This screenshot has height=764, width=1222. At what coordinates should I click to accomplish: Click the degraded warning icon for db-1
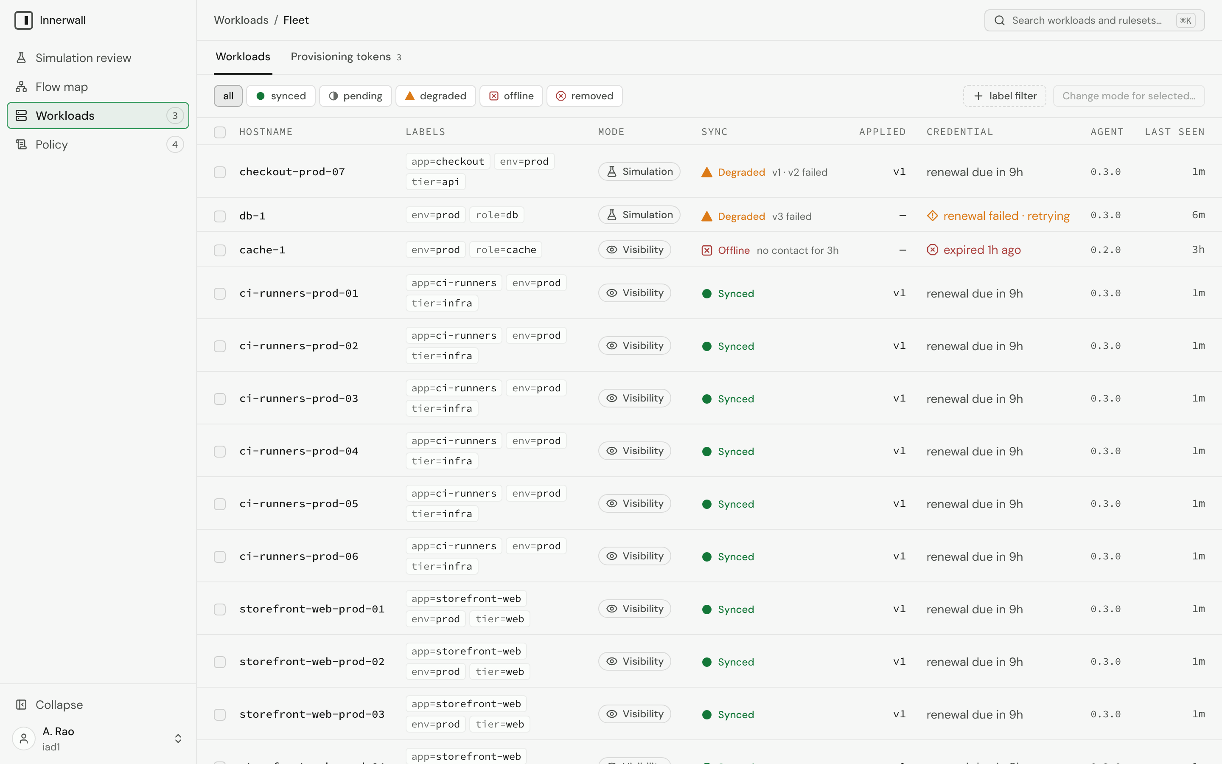(707, 216)
